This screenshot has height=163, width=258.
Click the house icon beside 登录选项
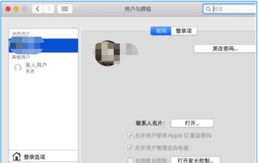[x=17, y=157]
